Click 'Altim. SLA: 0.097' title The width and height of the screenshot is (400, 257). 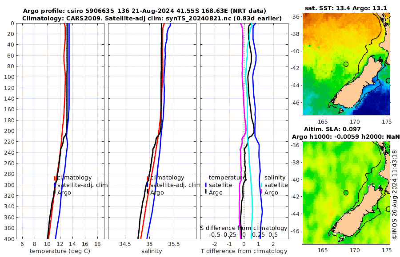pyautogui.click(x=332, y=129)
